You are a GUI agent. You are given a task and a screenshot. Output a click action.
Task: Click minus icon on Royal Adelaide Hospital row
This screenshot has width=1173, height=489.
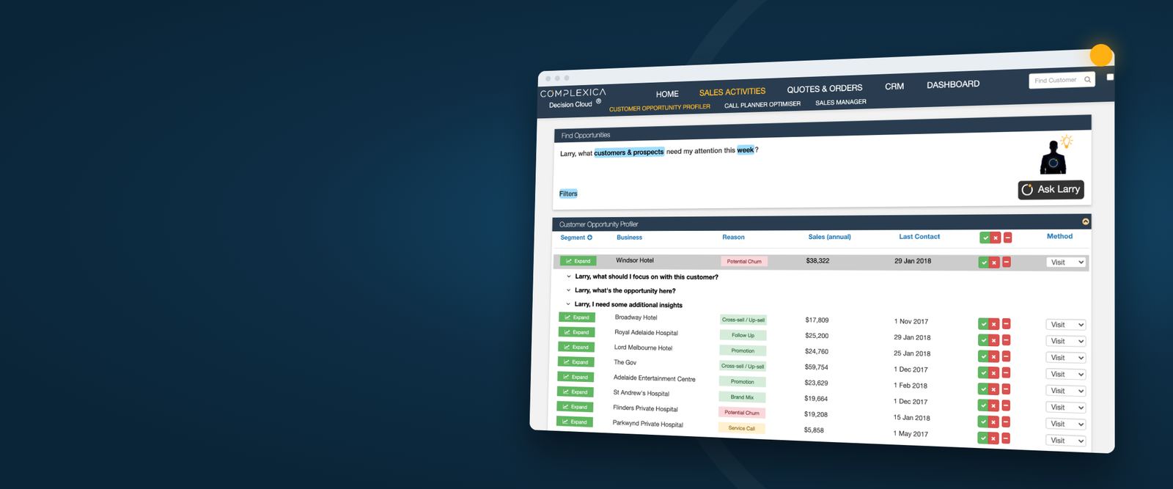pyautogui.click(x=1007, y=340)
